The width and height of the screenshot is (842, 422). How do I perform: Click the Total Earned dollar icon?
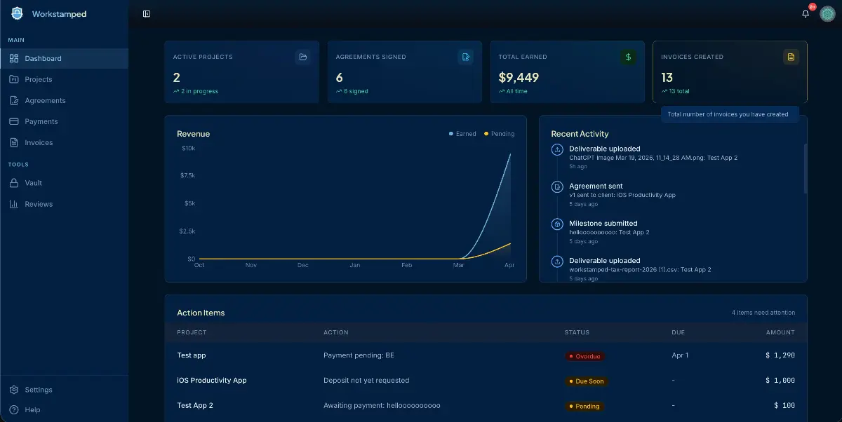click(628, 57)
